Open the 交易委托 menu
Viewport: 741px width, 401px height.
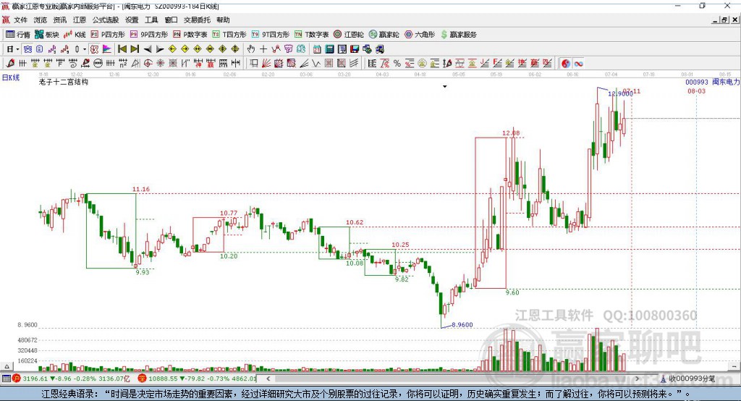pyautogui.click(x=197, y=20)
